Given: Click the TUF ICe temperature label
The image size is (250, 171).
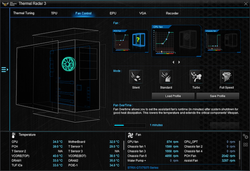Looking at the screenshot, I should click(x=17, y=165).
